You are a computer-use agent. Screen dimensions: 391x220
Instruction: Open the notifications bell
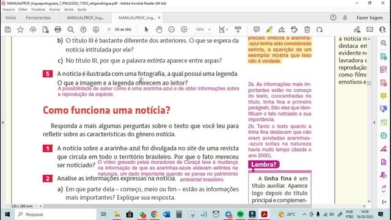[345, 18]
